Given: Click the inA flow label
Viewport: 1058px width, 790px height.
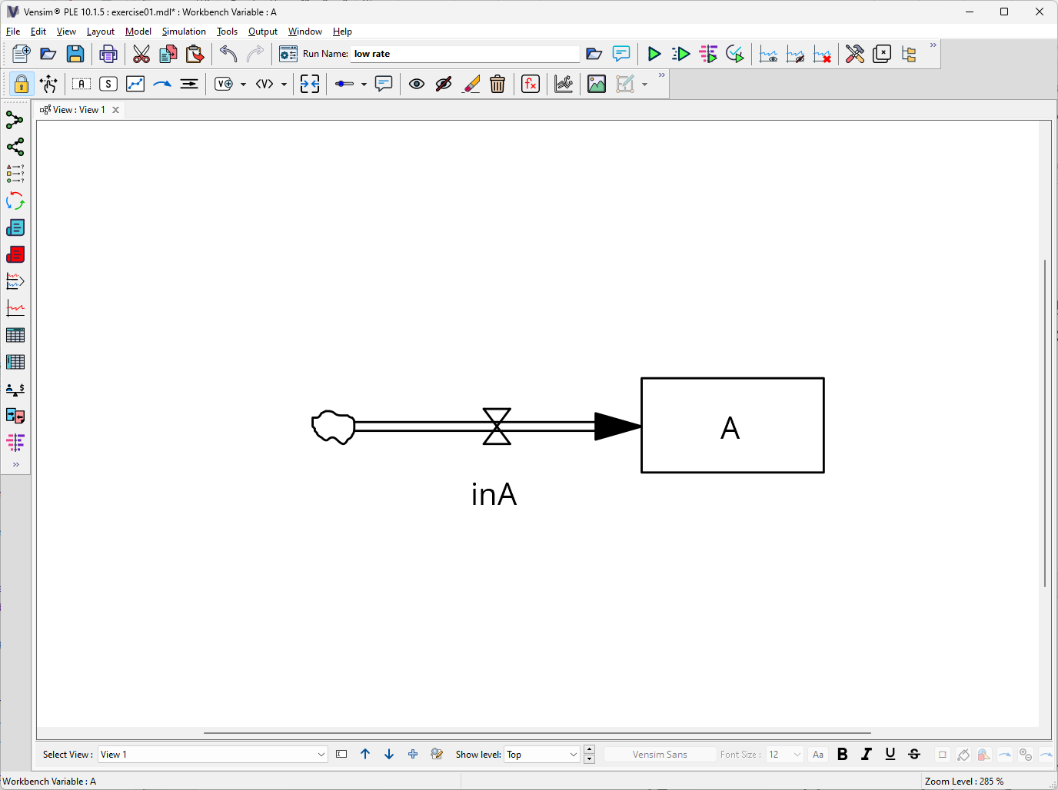Looking at the screenshot, I should [x=494, y=495].
